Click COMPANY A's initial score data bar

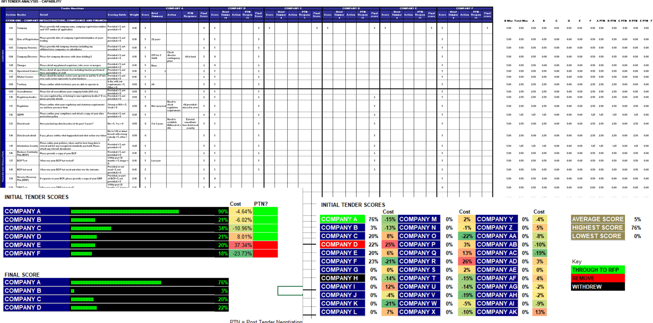coord(125,211)
